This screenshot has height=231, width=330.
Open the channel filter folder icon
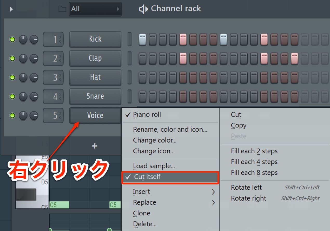62,9
